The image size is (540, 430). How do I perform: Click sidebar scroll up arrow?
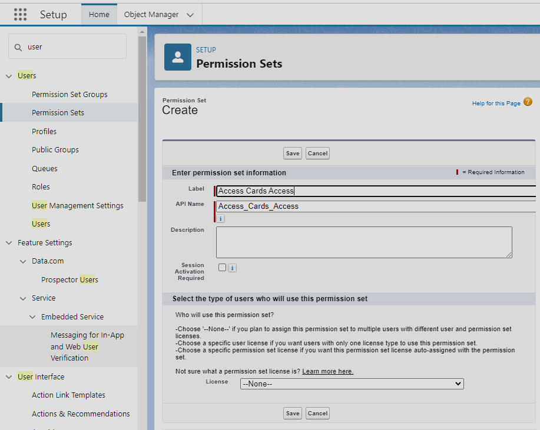[x=142, y=32]
